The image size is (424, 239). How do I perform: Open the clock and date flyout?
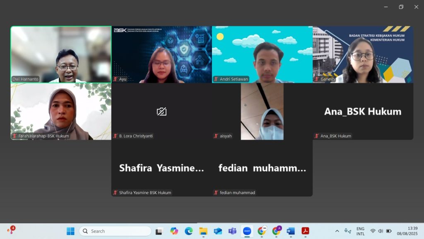coord(407,231)
